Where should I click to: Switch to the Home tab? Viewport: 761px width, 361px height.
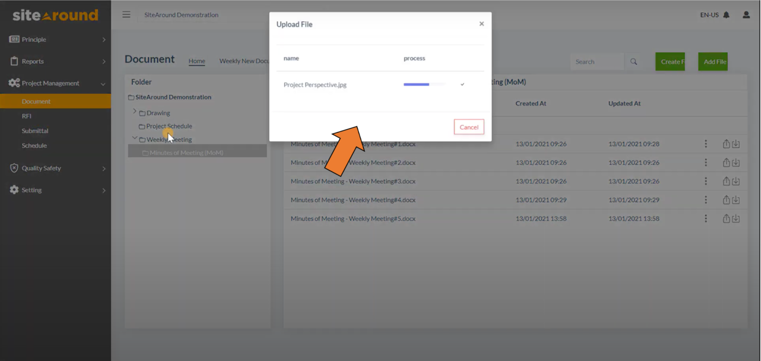click(x=197, y=61)
